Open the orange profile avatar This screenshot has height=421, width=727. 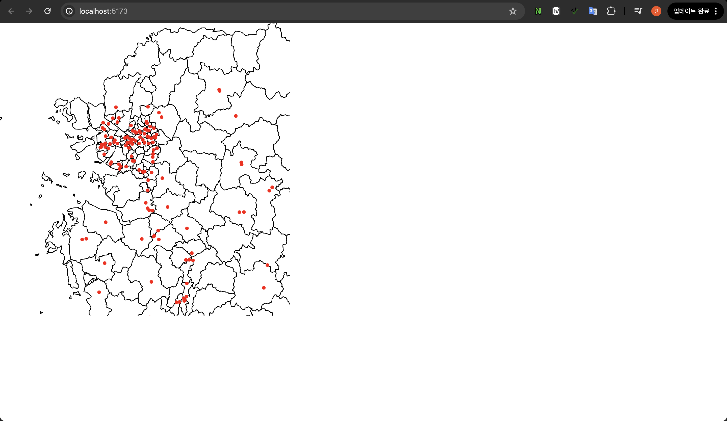656,11
